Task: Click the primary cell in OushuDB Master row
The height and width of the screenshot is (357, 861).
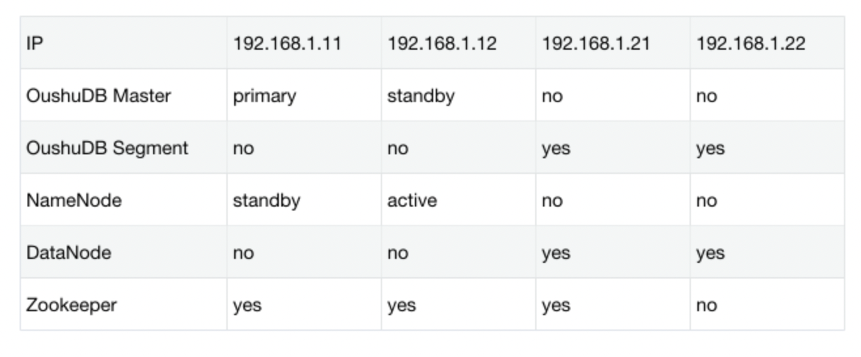Action: (x=264, y=96)
